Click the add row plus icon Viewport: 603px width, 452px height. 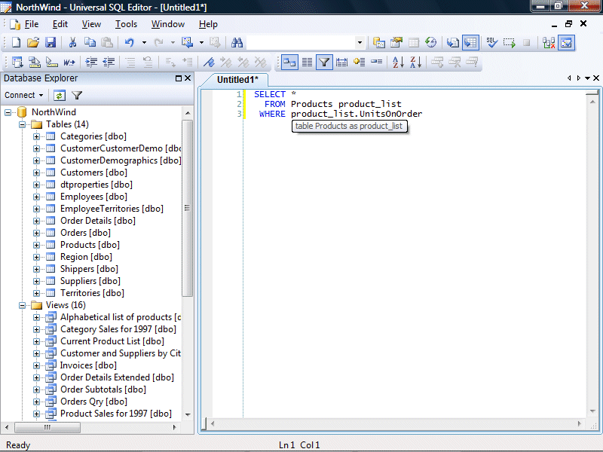coord(359,62)
